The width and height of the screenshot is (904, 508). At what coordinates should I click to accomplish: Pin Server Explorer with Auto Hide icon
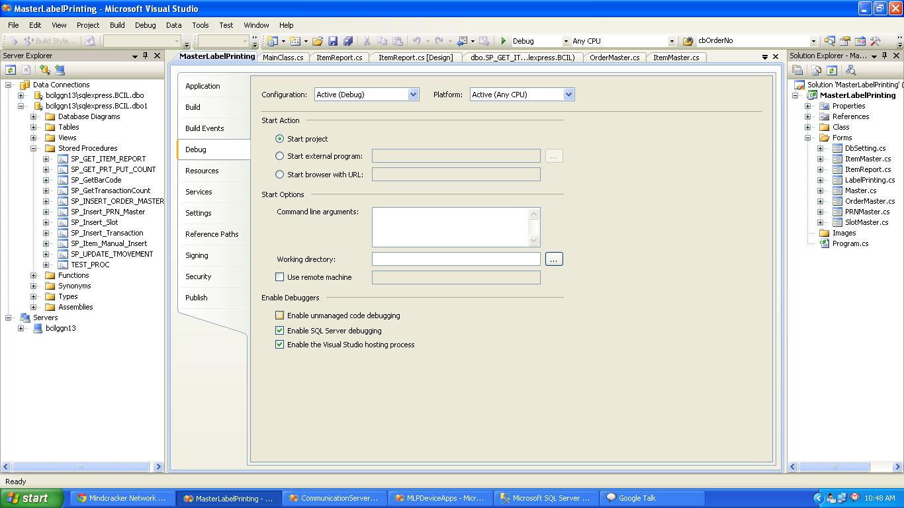[x=146, y=56]
